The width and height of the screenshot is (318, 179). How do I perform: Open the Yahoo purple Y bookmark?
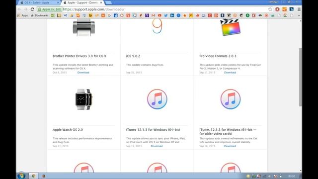click(x=147, y=15)
